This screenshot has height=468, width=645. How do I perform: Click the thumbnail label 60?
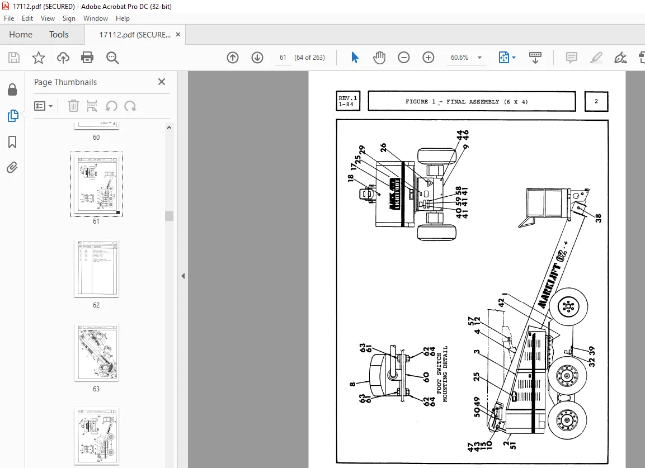(x=96, y=138)
